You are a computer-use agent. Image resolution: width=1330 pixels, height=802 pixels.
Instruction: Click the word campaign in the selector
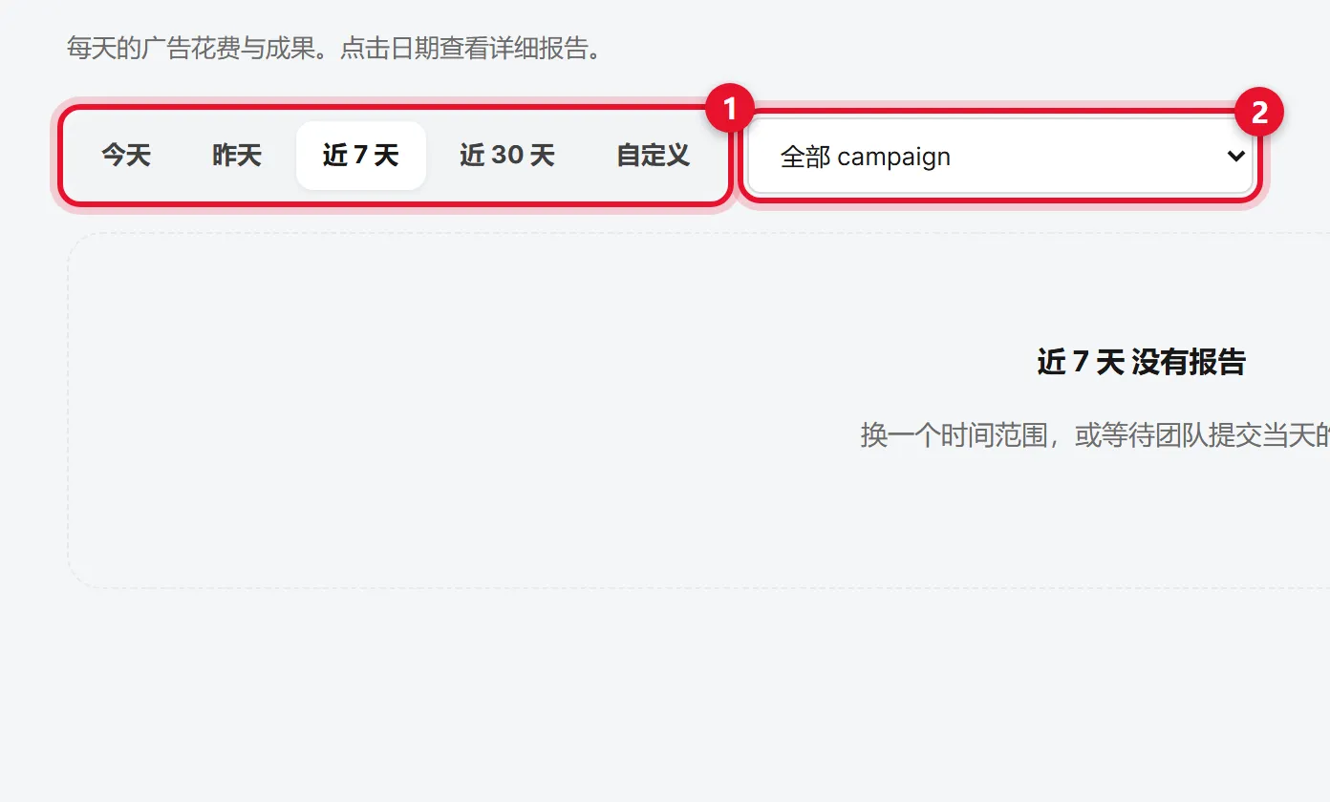pos(893,158)
